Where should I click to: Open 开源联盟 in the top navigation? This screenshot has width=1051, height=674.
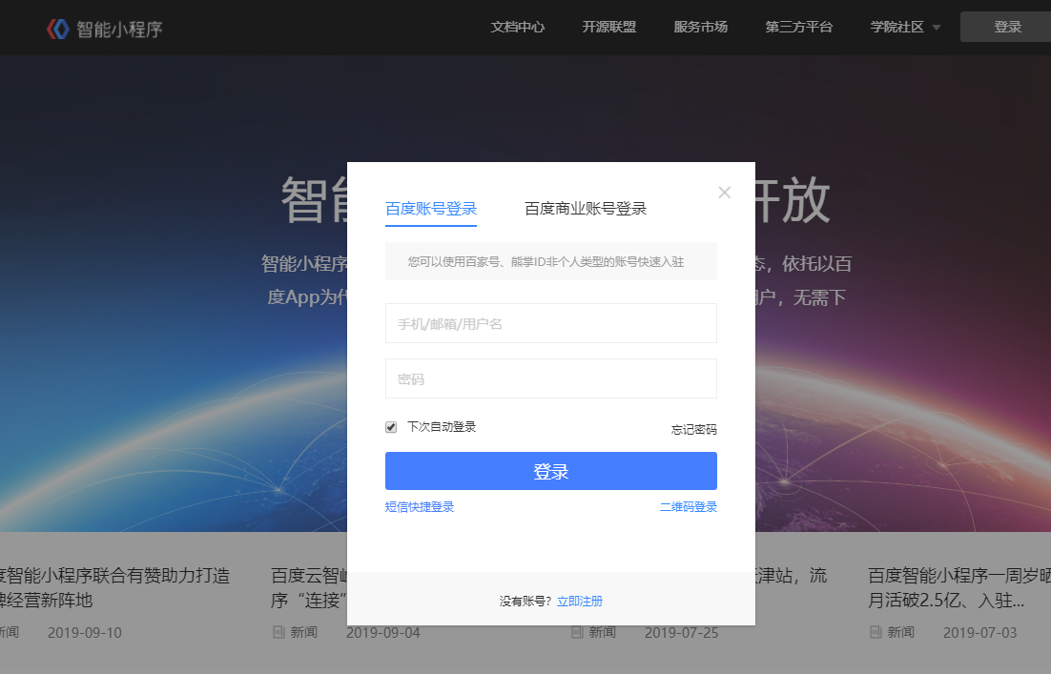608,27
